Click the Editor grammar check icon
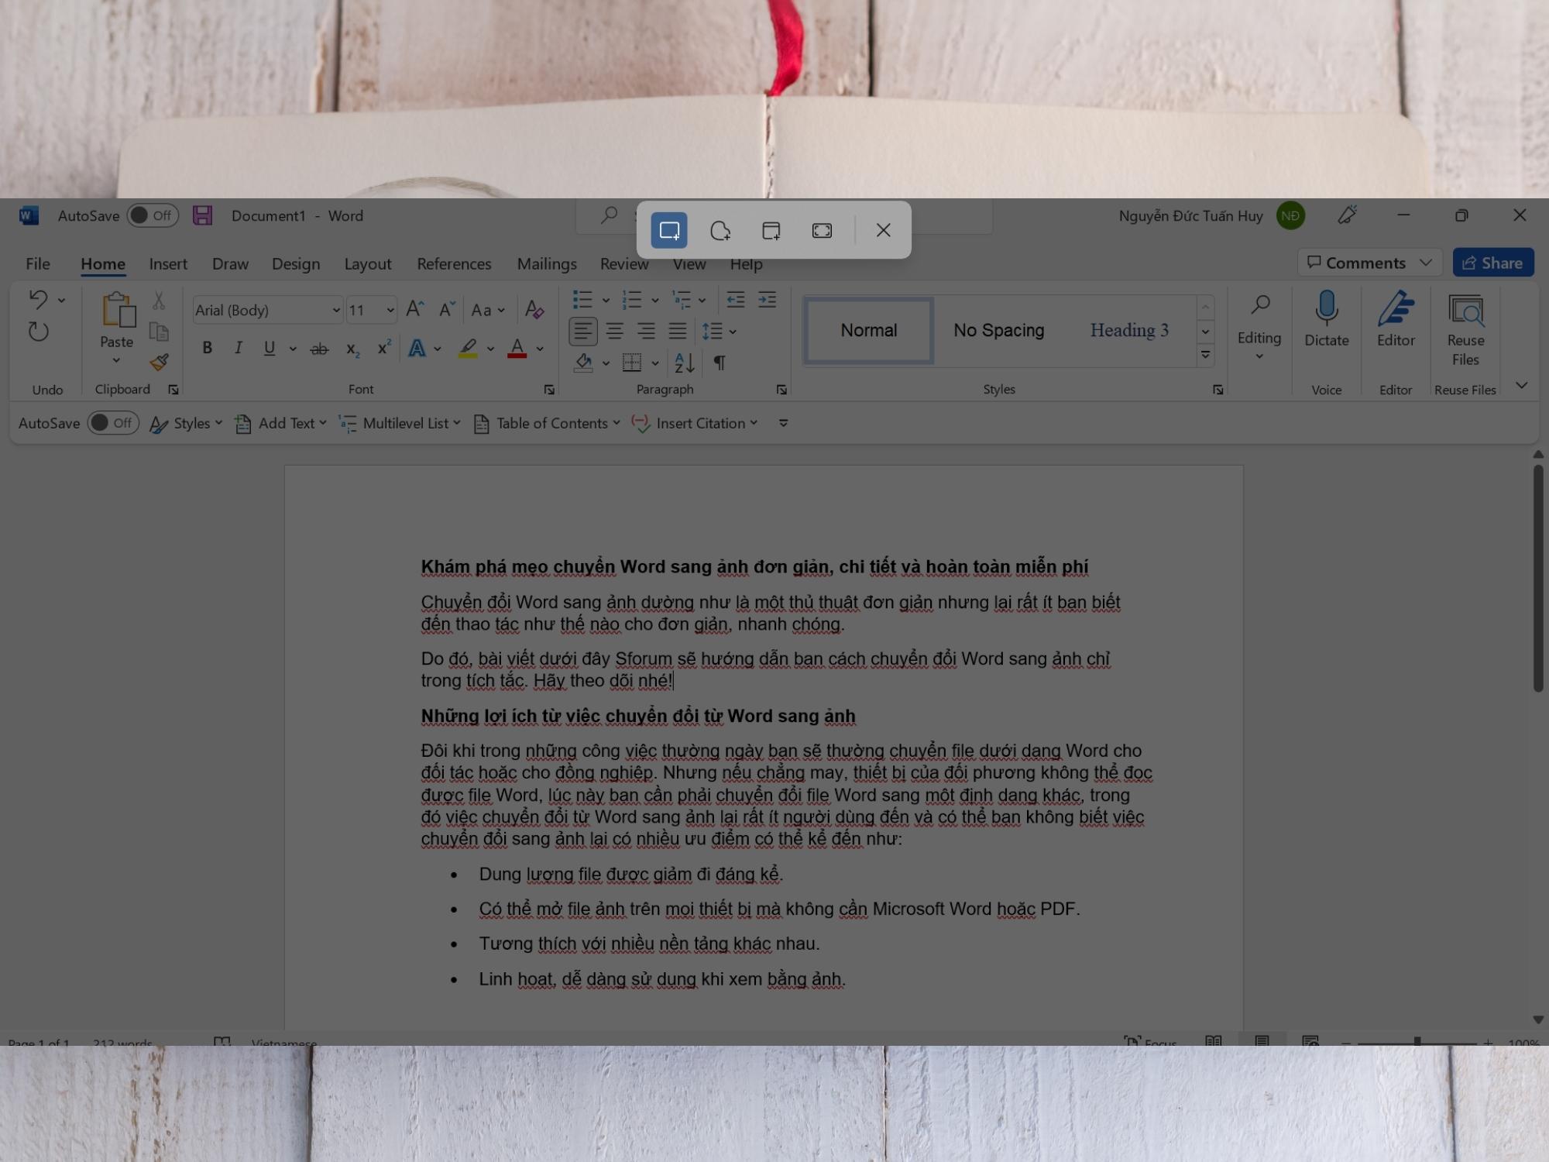This screenshot has width=1549, height=1162. [1394, 318]
